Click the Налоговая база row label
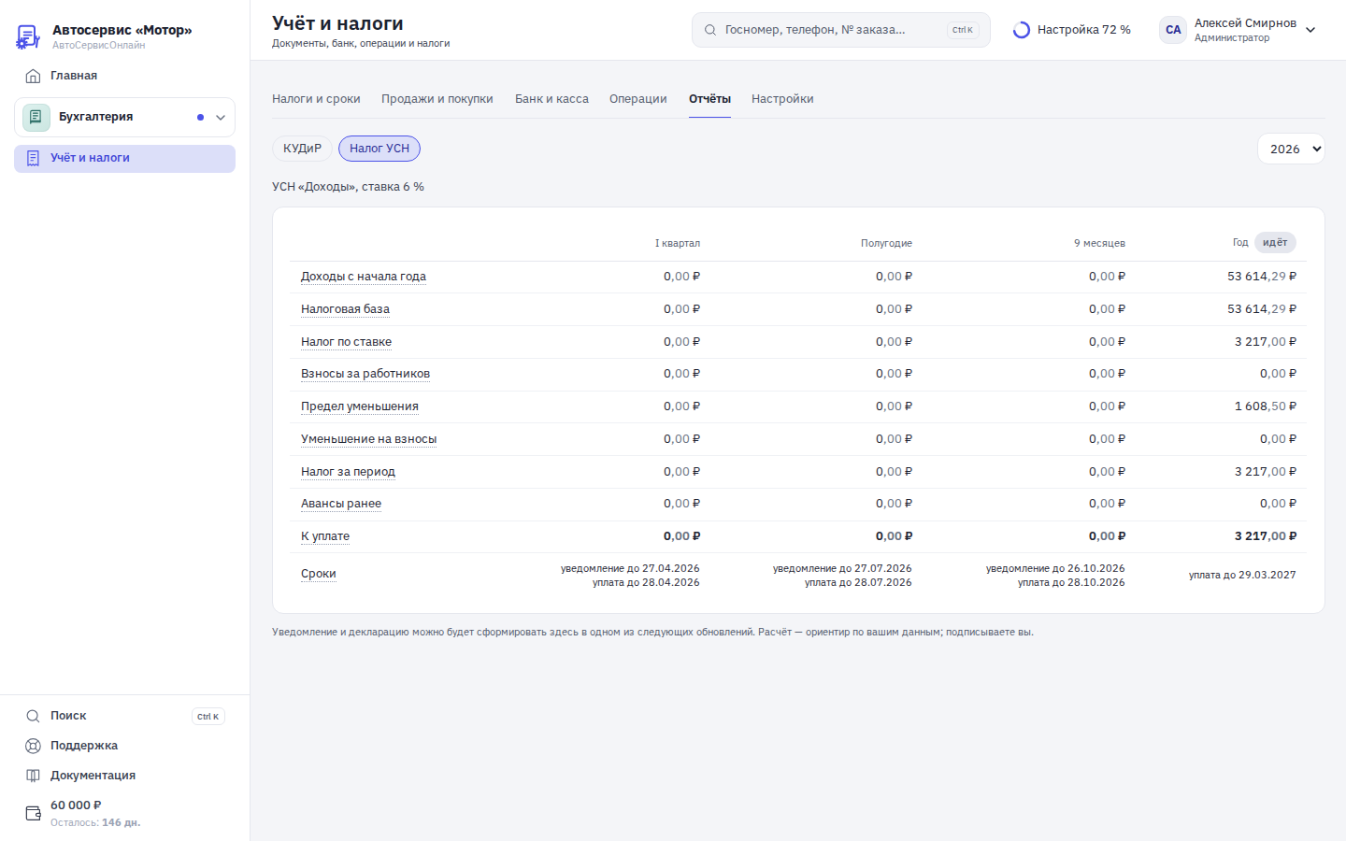The height and width of the screenshot is (841, 1346). (345, 309)
